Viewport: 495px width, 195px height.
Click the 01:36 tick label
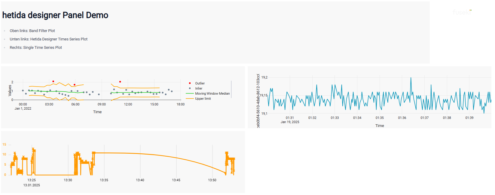click(x=402, y=118)
